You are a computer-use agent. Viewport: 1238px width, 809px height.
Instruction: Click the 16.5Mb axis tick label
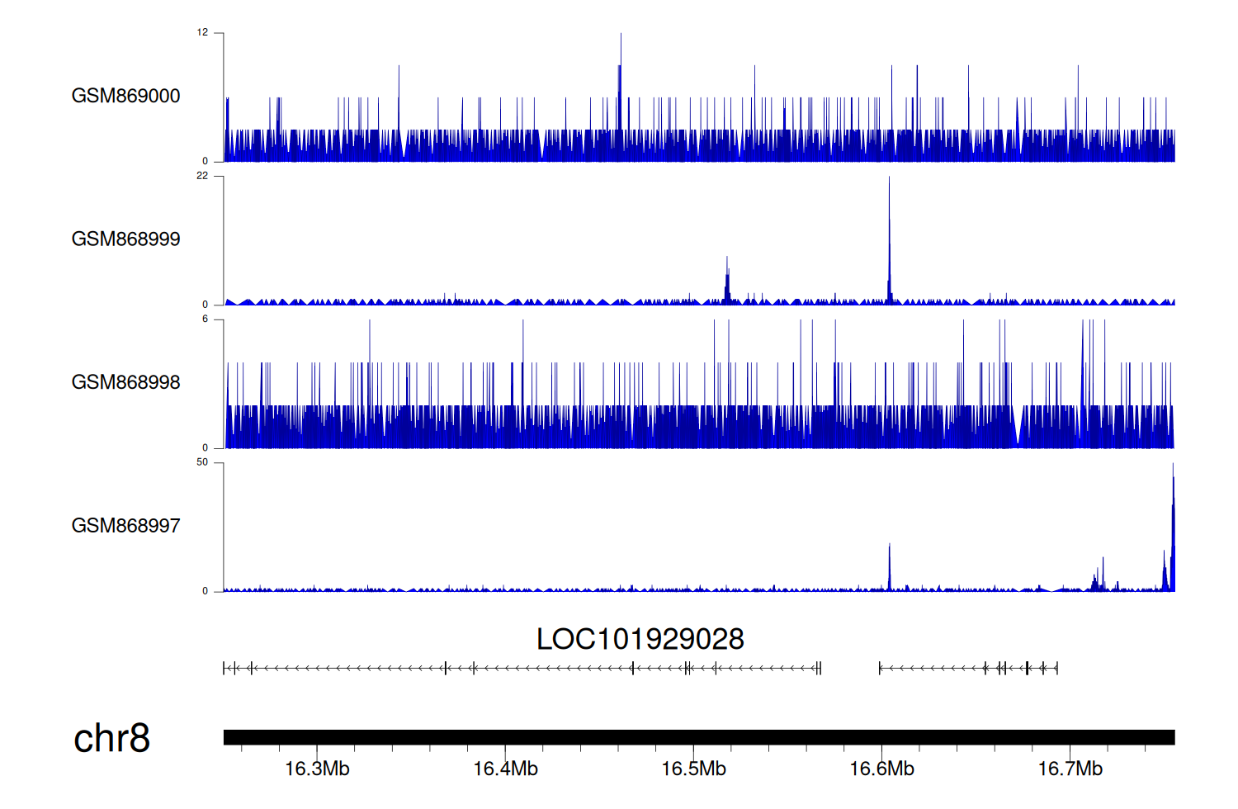(693, 769)
